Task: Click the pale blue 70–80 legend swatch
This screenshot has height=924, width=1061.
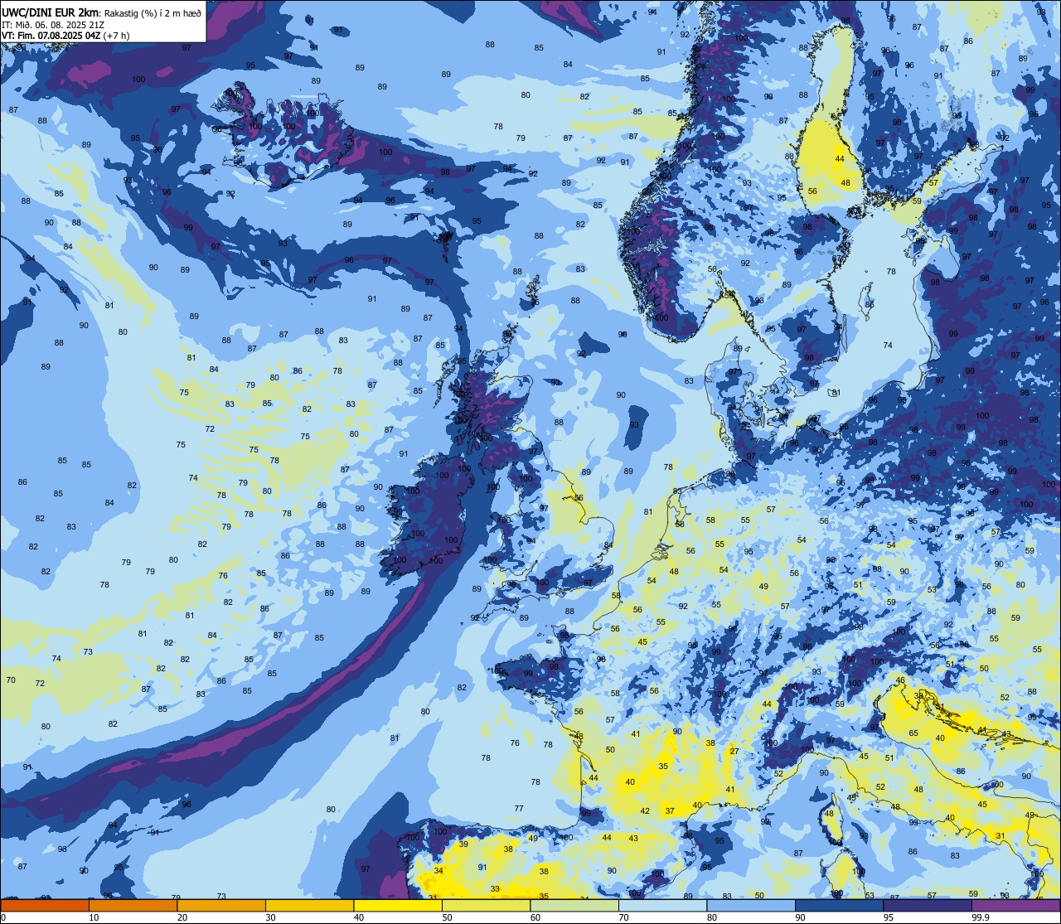Action: [662, 905]
